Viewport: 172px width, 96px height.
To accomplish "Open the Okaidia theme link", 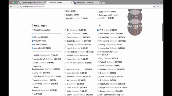I will pyautogui.click(x=70, y=18).
